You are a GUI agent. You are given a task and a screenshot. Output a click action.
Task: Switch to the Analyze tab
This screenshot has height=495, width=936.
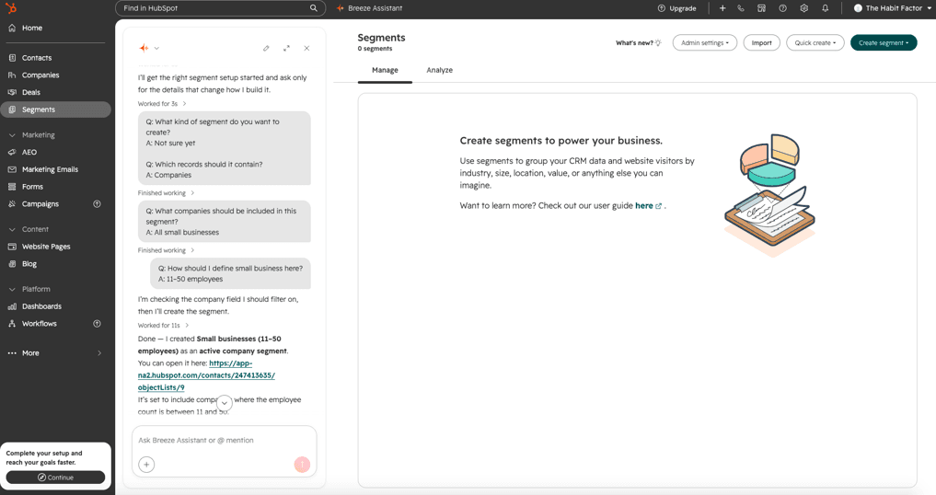[439, 71]
